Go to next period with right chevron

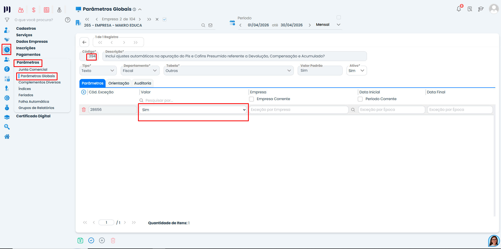tap(310, 25)
